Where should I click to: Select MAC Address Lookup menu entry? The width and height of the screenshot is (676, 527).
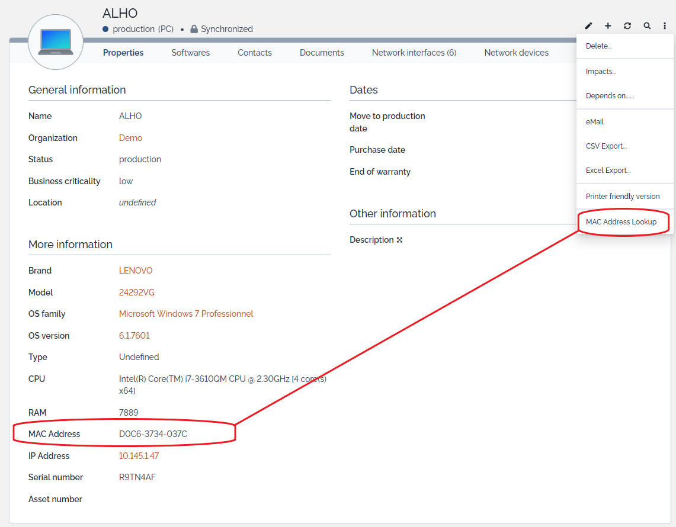click(621, 222)
